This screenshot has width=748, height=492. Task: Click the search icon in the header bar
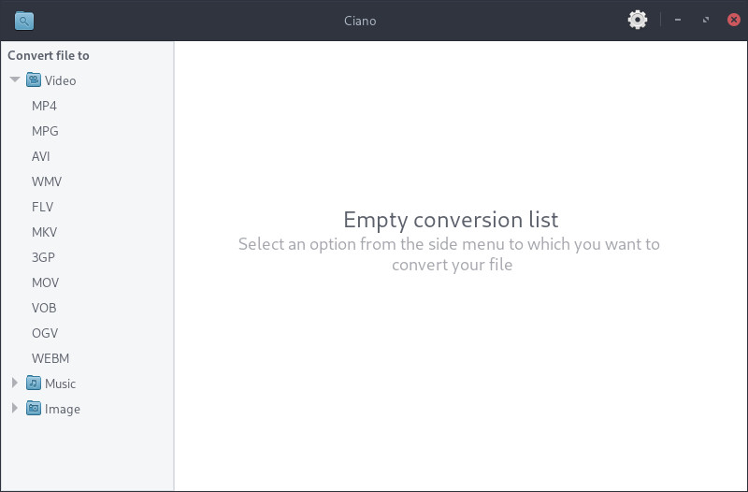click(x=24, y=20)
